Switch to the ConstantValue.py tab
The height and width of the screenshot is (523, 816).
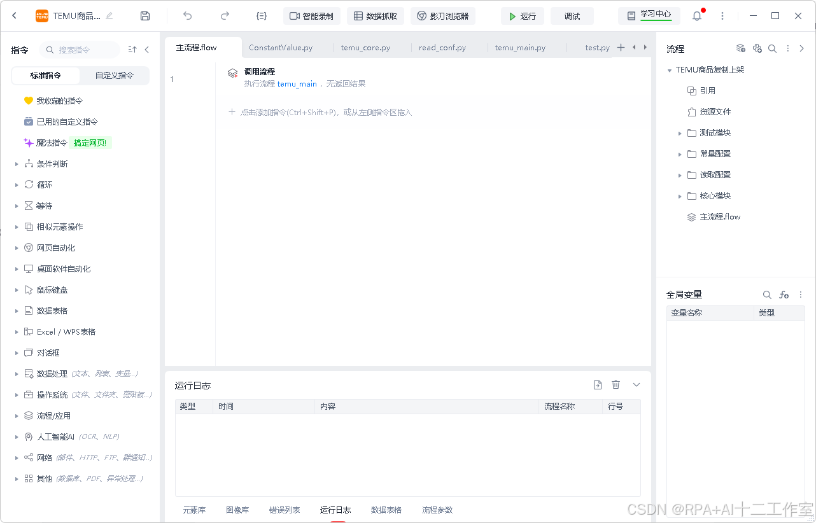[x=282, y=47]
